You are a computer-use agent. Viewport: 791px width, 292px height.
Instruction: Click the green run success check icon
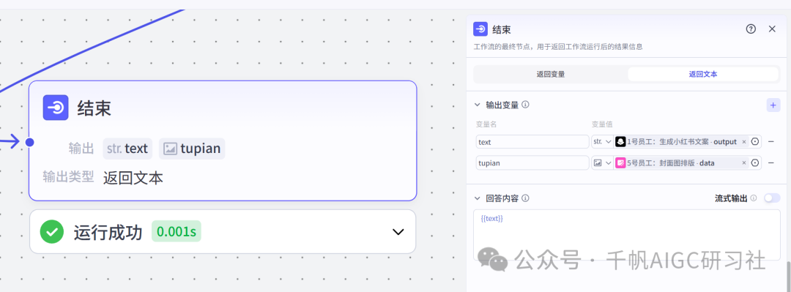[x=52, y=232]
